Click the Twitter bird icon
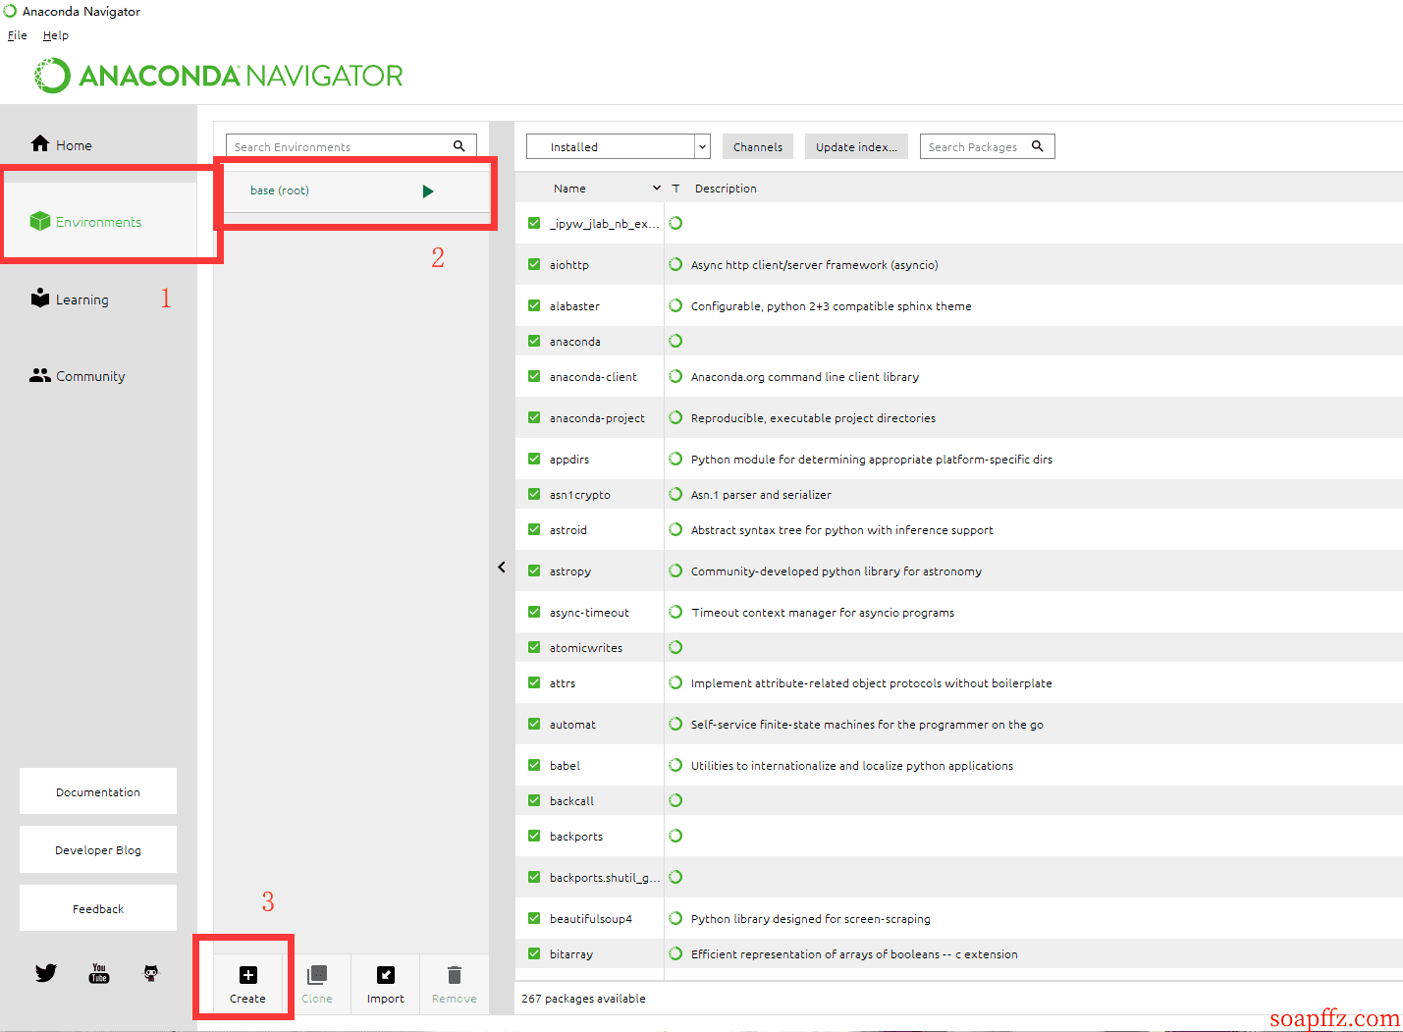The image size is (1403, 1032). pyautogui.click(x=46, y=973)
